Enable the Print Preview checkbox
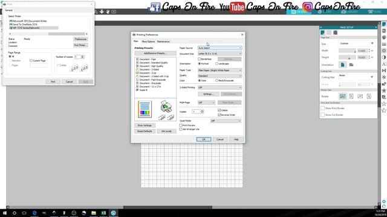 [181, 125]
